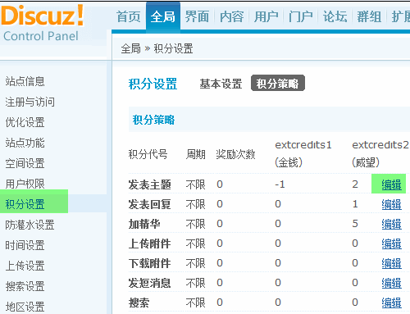This screenshot has height=314, width=410.
Task: Click the 积分设置 page title
Action: click(153, 84)
